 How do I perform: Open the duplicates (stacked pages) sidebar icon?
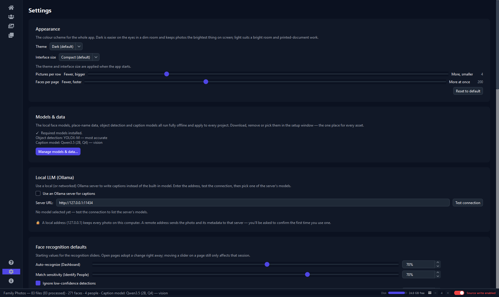(x=11, y=35)
